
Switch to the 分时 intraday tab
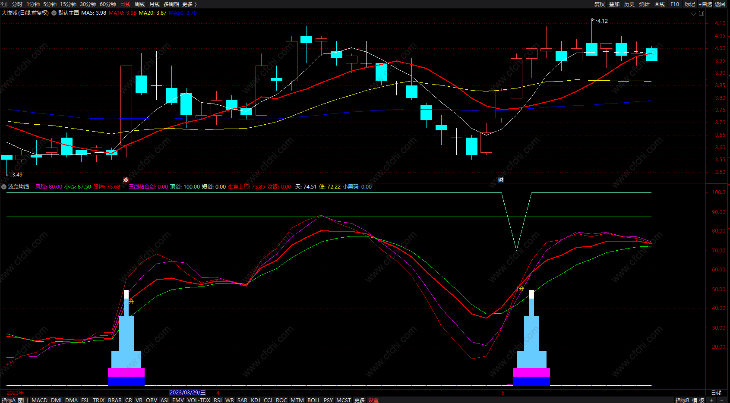point(17,4)
